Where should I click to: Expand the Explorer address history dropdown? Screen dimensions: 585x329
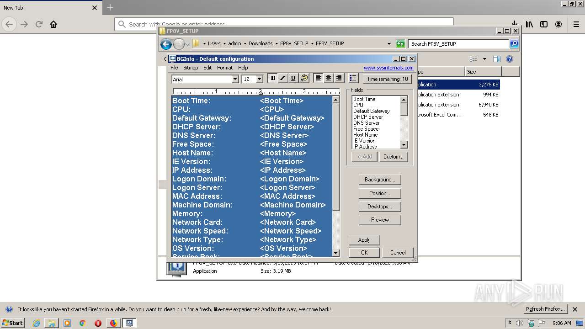point(389,44)
